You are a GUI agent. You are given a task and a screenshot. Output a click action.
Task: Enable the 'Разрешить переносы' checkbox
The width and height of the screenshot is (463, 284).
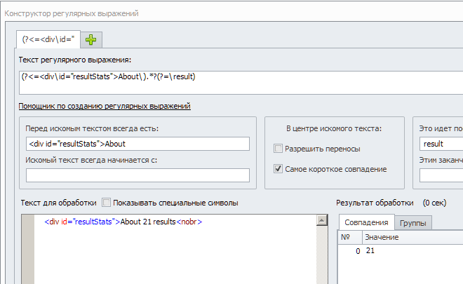pyautogui.click(x=279, y=149)
